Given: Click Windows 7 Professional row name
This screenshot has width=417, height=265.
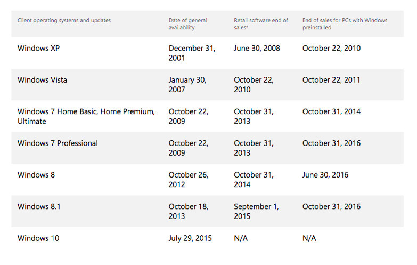Looking at the screenshot, I should click(x=58, y=143).
